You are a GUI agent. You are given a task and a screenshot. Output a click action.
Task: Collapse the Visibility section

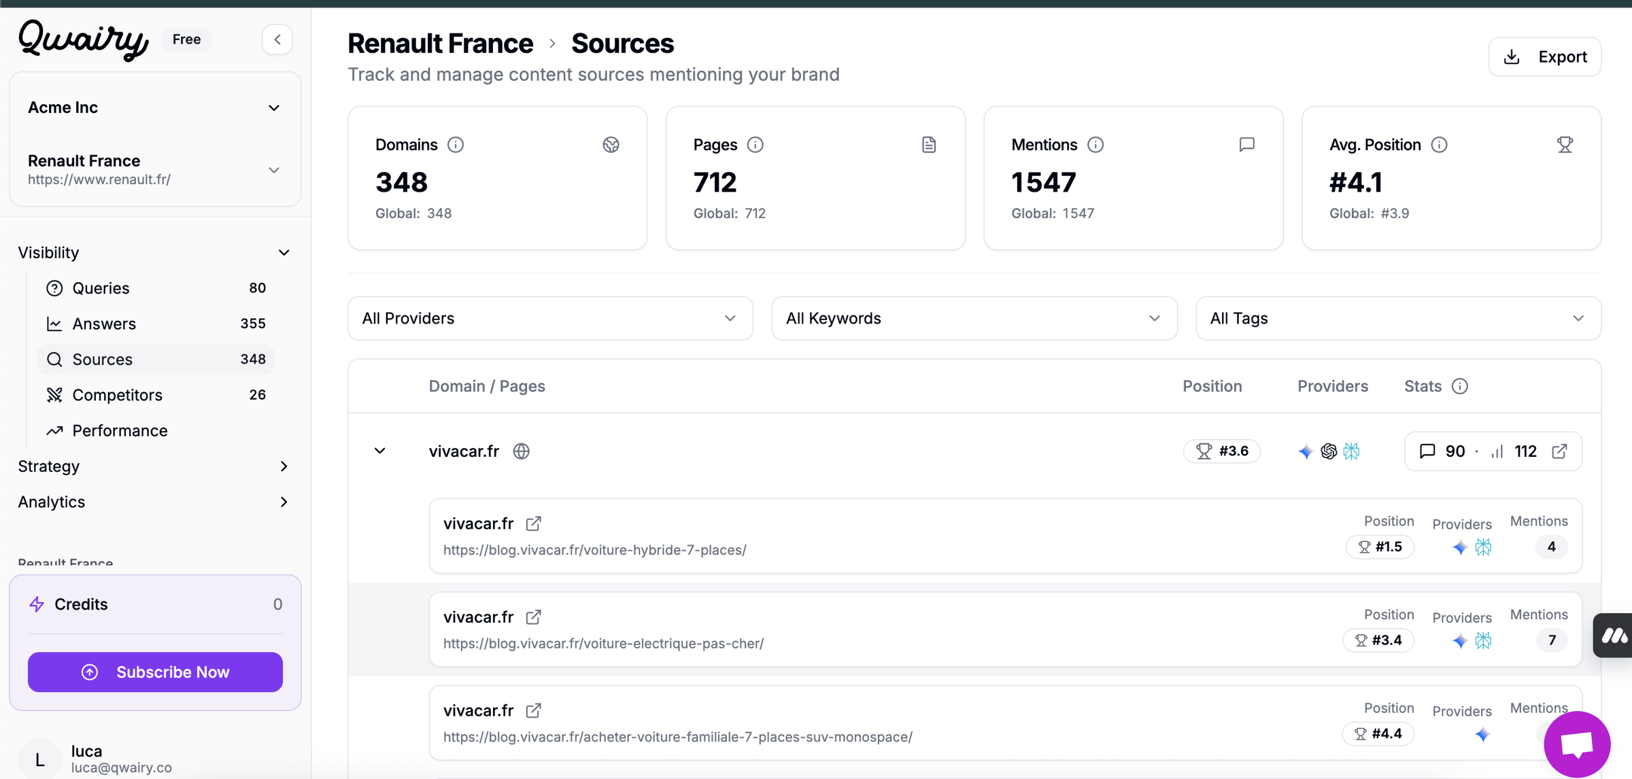pyautogui.click(x=155, y=253)
